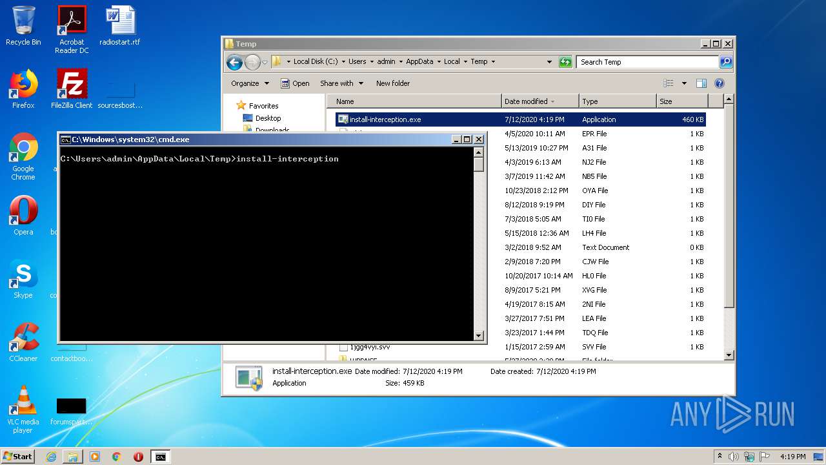
Task: Click the search magnifier icon in Explorer
Action: coord(726,62)
